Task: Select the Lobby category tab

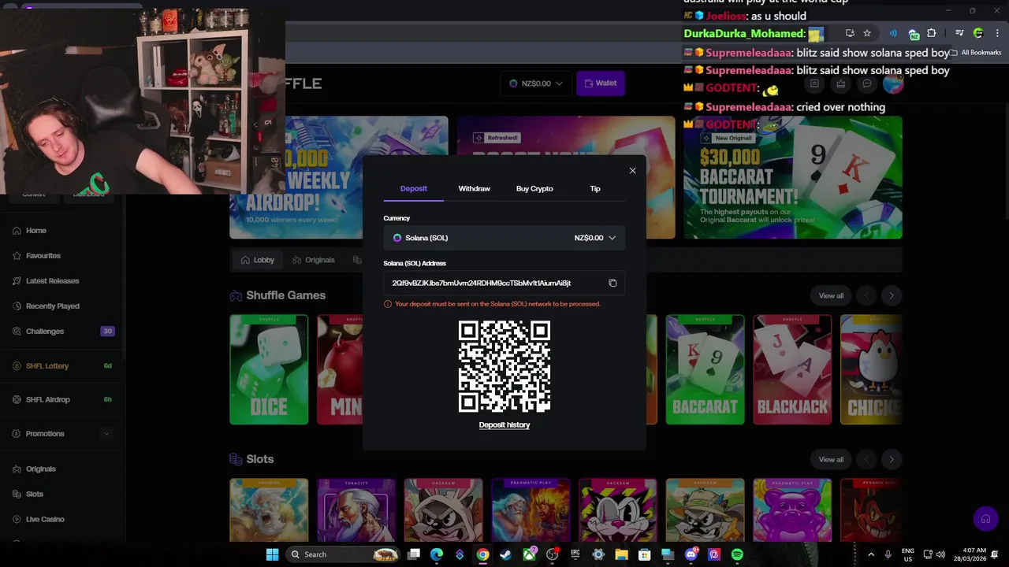Action: tap(257, 260)
